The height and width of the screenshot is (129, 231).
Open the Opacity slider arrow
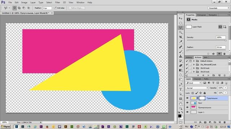(x=226, y=88)
